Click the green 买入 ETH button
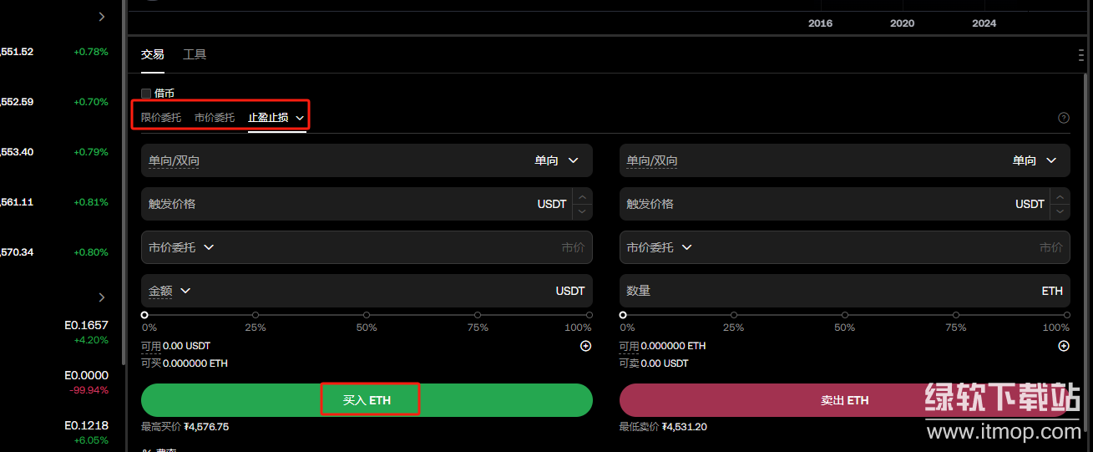The width and height of the screenshot is (1093, 452). point(367,400)
